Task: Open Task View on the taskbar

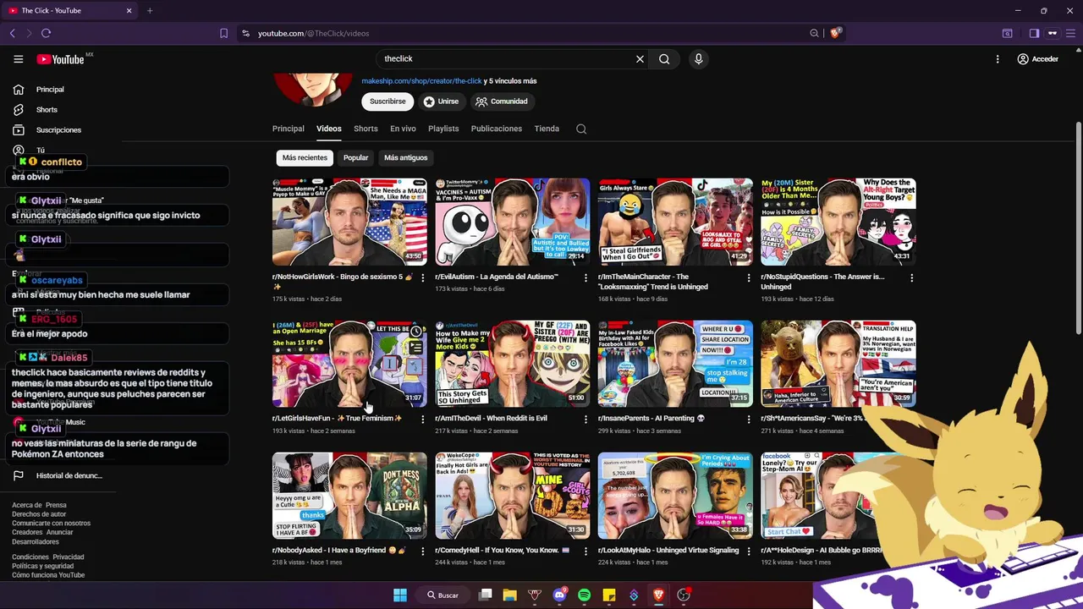Action: point(485,595)
